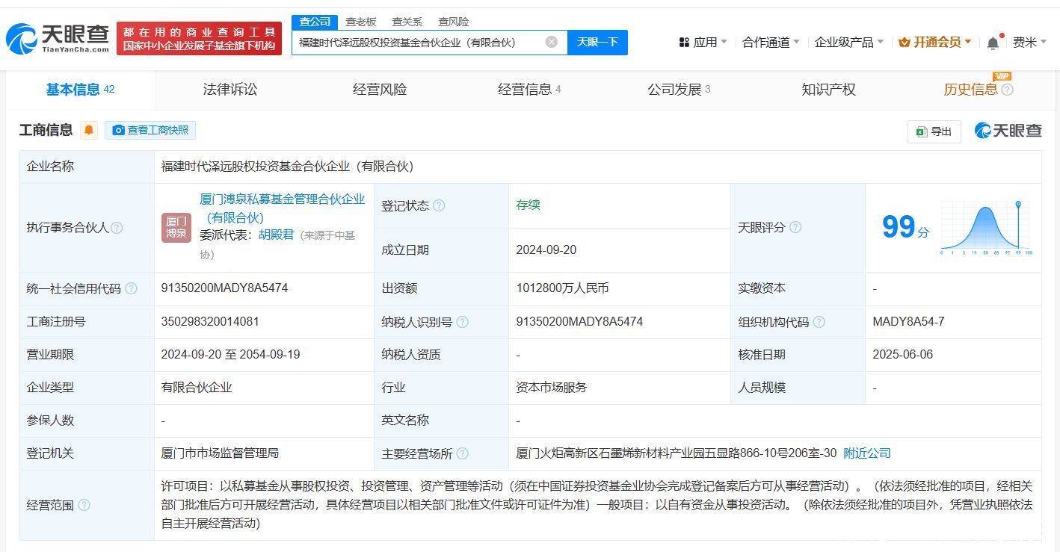Switch to the 法律诉讼 tab

230,90
